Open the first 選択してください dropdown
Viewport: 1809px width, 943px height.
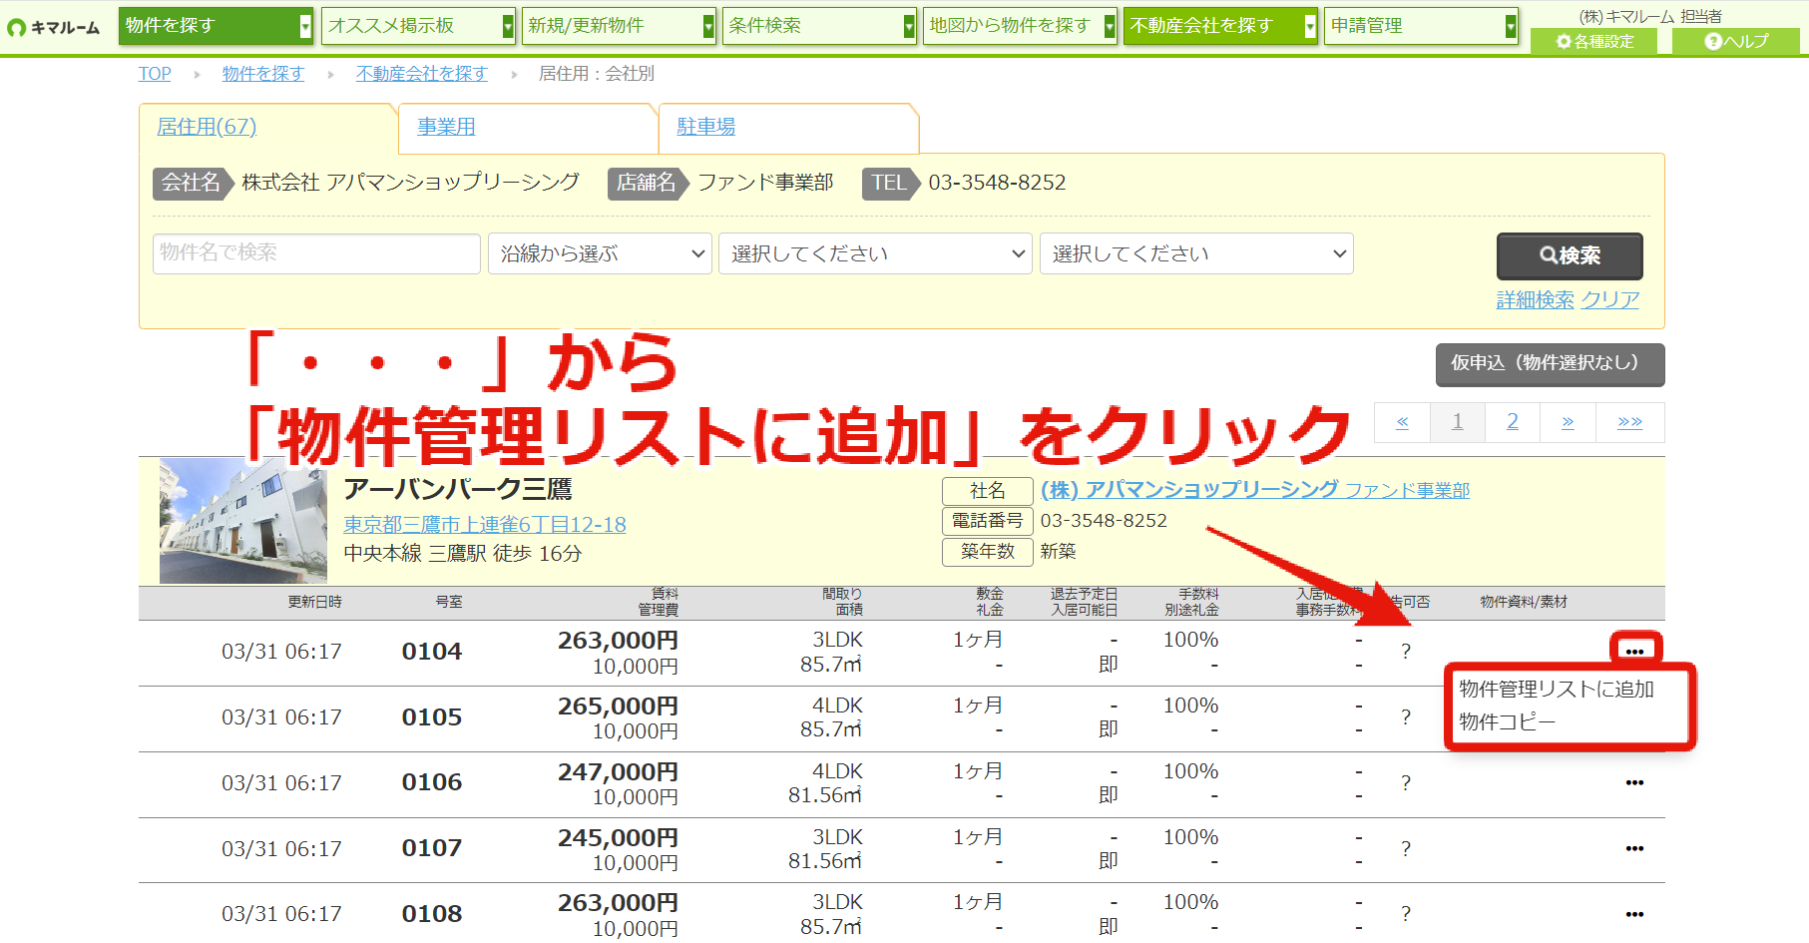[x=875, y=253]
